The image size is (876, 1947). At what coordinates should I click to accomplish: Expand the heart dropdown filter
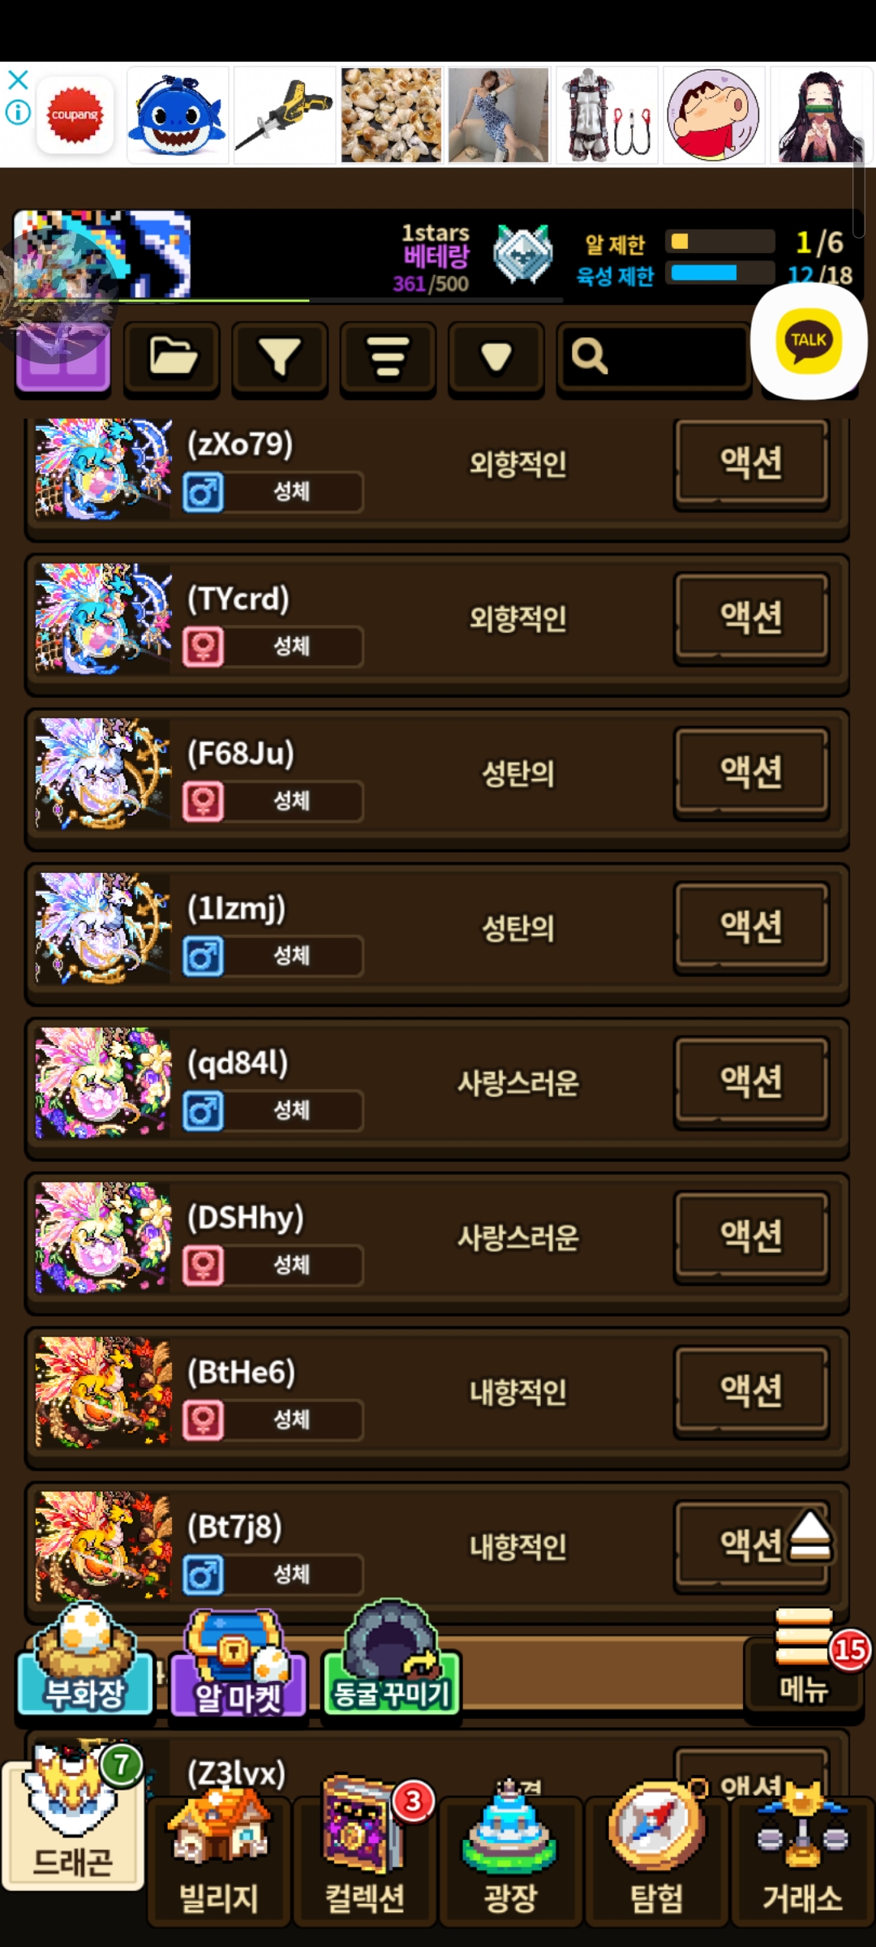(x=496, y=357)
